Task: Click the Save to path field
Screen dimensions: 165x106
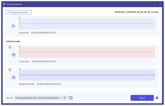Action: (38, 98)
